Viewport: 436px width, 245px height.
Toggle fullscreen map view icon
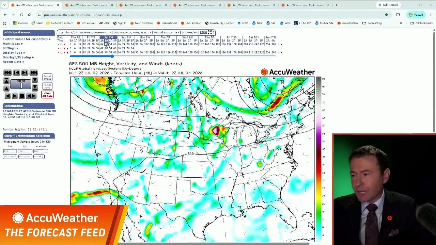click(x=210, y=32)
